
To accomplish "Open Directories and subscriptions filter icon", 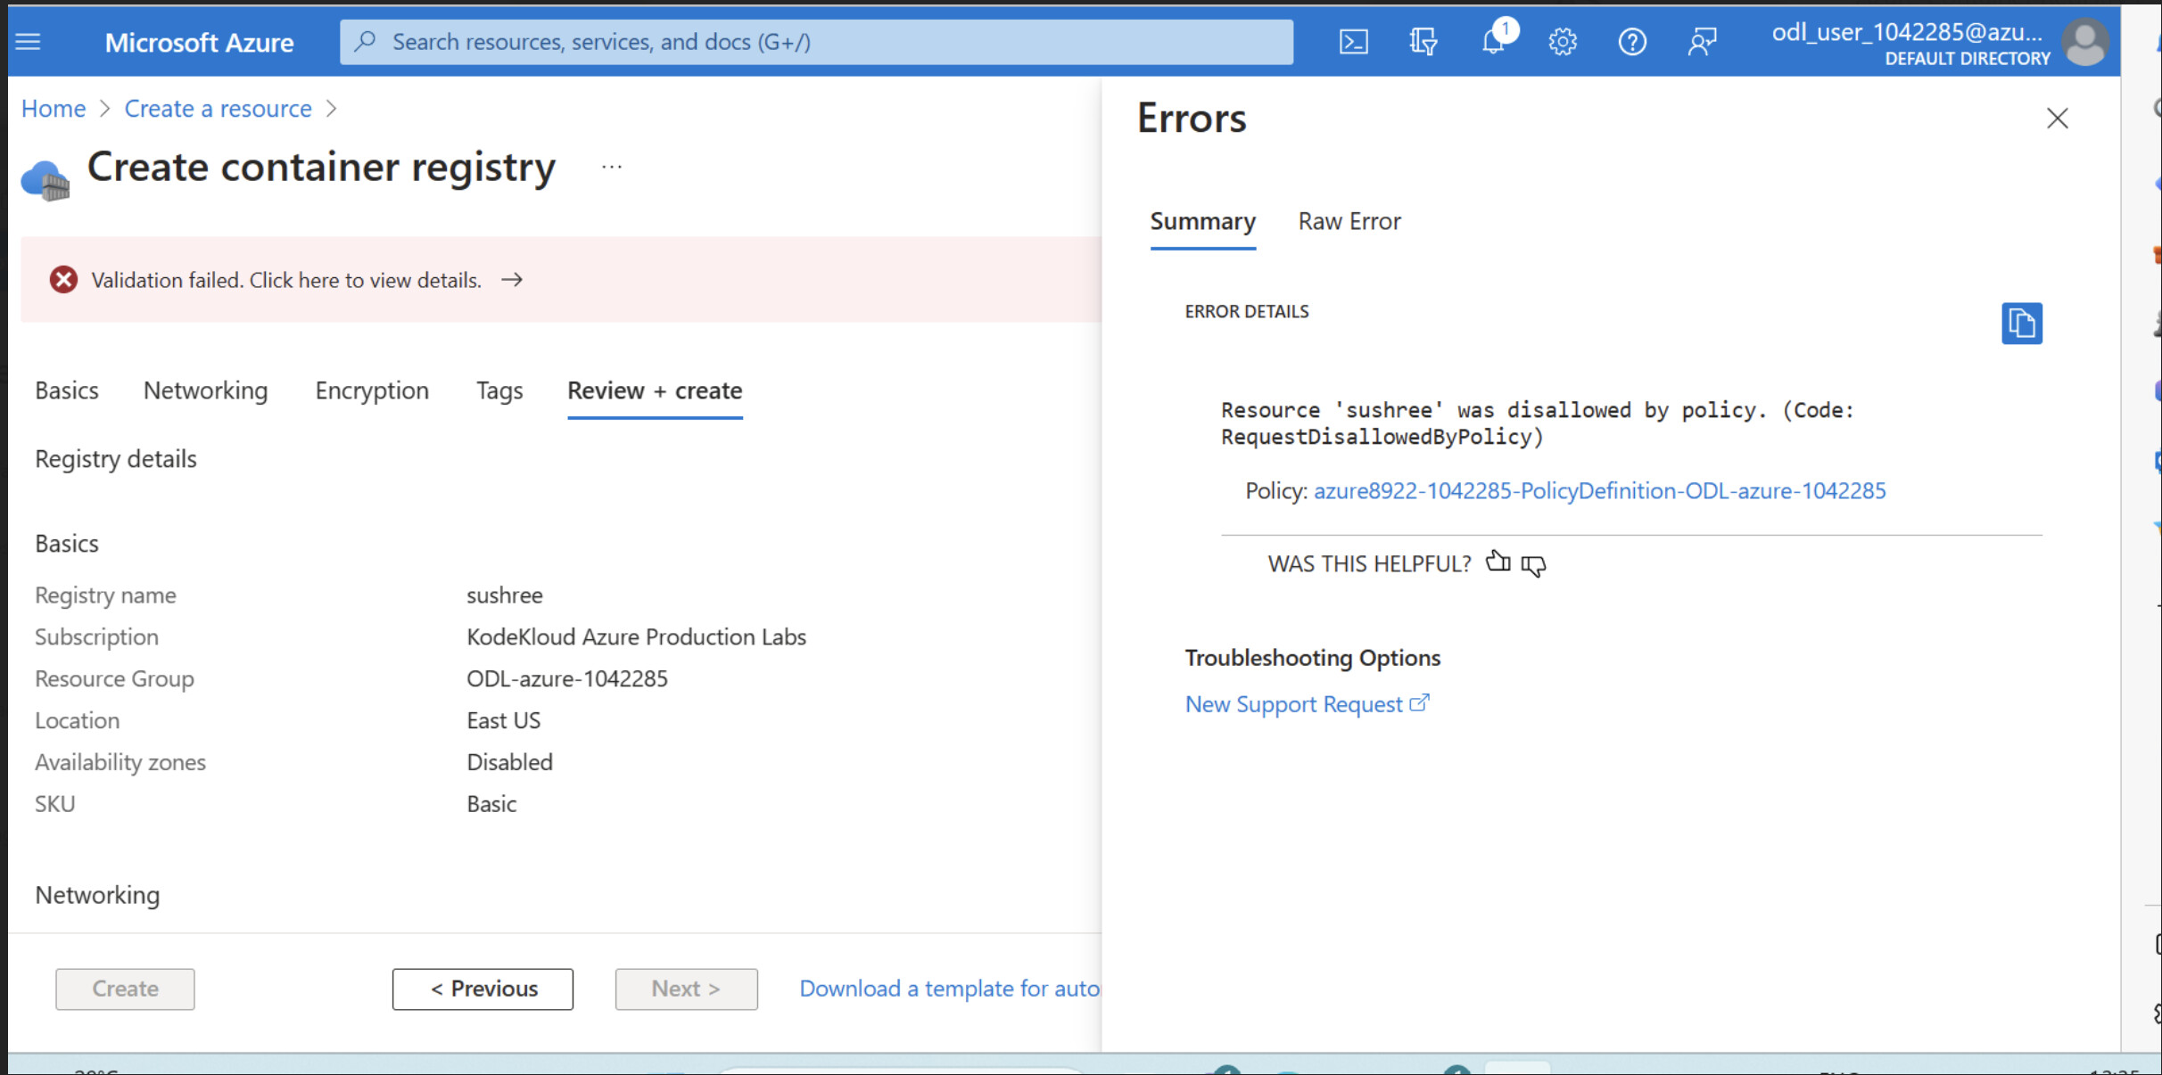I will [1423, 42].
